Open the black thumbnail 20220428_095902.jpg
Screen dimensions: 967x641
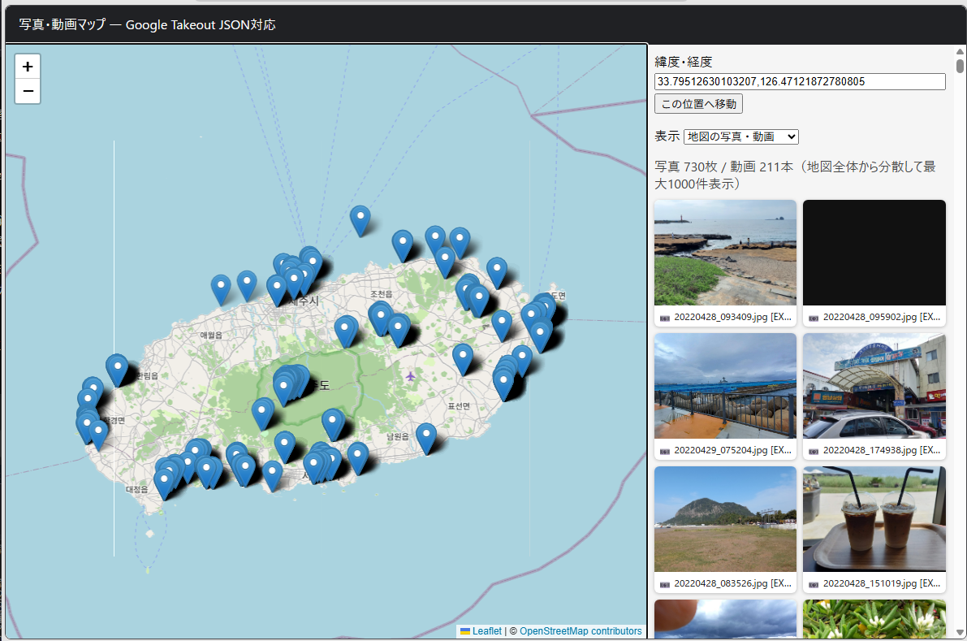tap(874, 253)
